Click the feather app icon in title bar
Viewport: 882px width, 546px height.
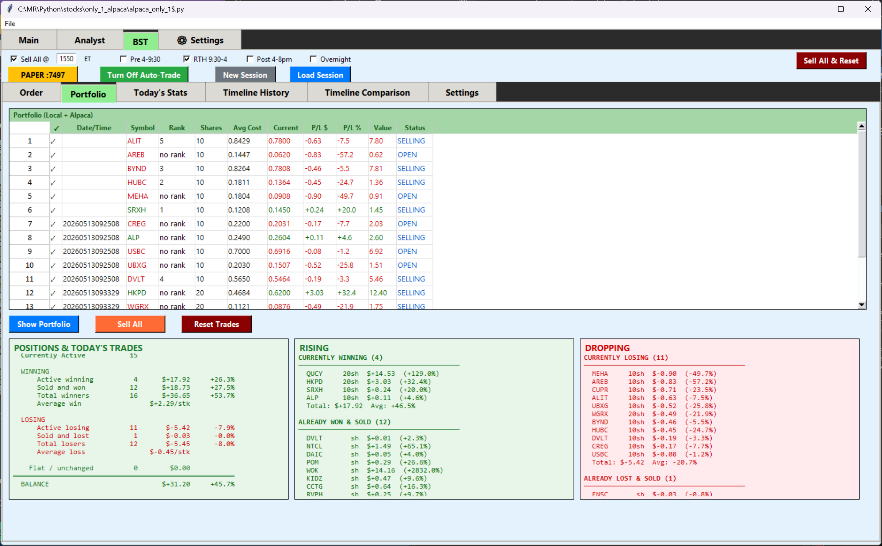tap(10, 8)
